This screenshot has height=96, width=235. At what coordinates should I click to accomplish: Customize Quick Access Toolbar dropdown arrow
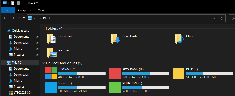[x=23, y=4]
